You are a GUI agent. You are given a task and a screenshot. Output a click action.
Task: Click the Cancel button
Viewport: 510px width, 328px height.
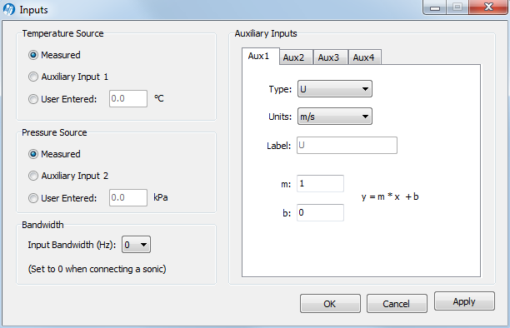[397, 304]
